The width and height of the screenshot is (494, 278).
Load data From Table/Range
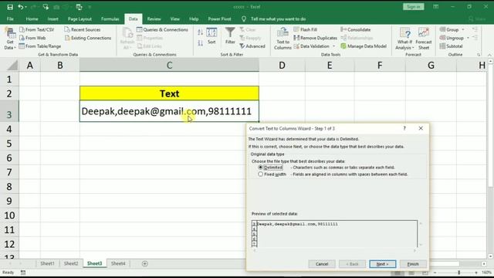click(x=40, y=46)
